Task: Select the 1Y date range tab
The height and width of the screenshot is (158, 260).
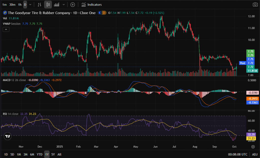Action: [x=47, y=154]
